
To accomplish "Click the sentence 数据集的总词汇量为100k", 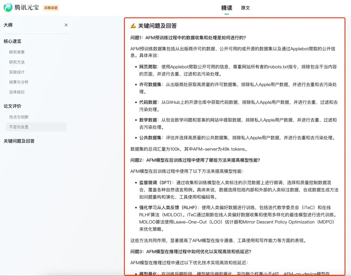I will point(189,149).
